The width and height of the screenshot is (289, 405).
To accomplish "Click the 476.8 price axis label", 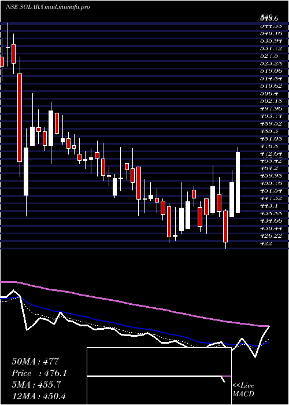I will pos(269,146).
